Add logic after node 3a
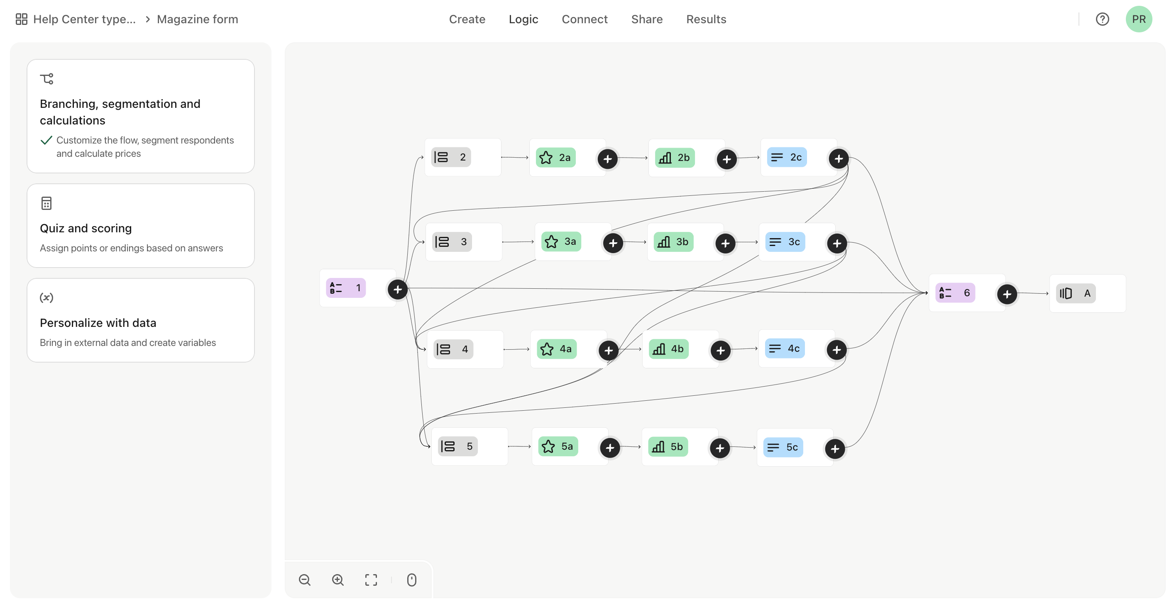This screenshot has width=1174, height=604. point(613,243)
